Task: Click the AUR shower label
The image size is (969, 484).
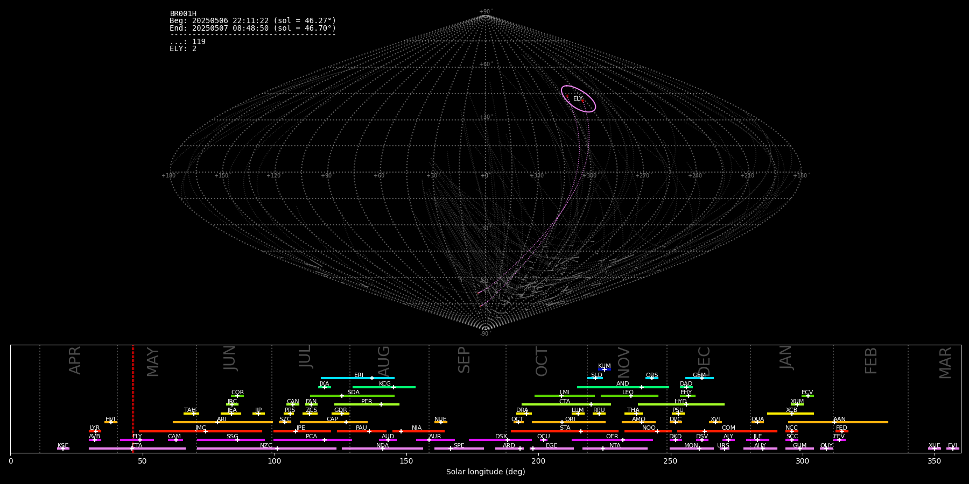Action: [435, 436]
